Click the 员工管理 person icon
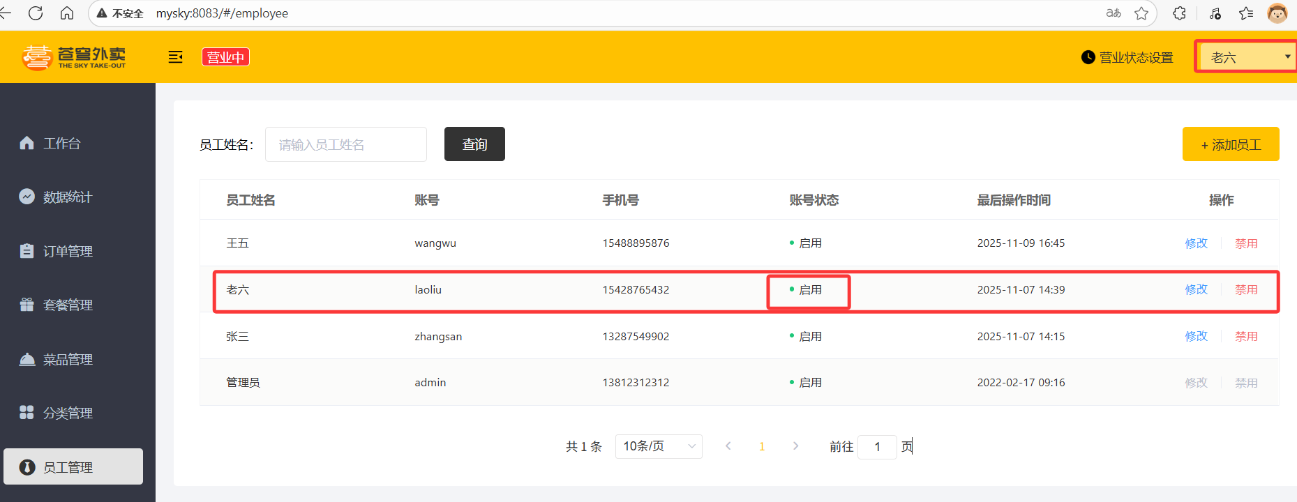This screenshot has width=1297, height=502. 27,467
